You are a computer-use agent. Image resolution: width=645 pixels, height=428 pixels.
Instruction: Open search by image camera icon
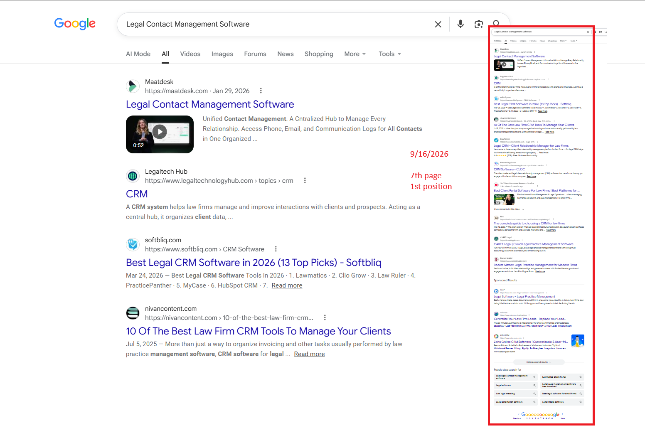point(479,24)
